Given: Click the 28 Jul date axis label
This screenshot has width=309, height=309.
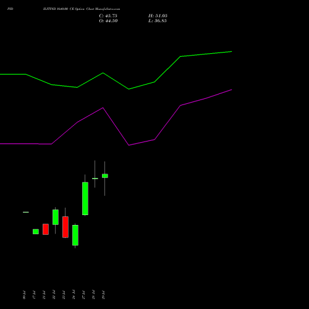Looking at the screenshot, I should (x=93, y=295).
